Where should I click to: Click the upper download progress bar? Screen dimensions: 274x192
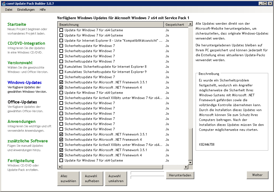pyautogui.click(x=147, y=173)
